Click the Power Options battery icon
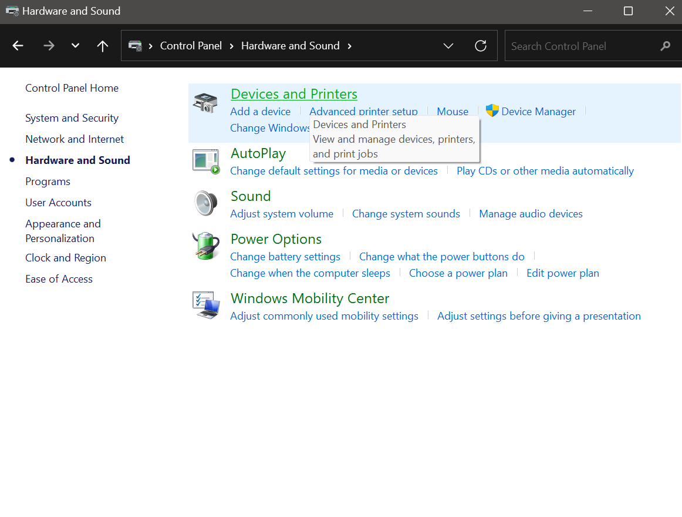 click(x=206, y=246)
